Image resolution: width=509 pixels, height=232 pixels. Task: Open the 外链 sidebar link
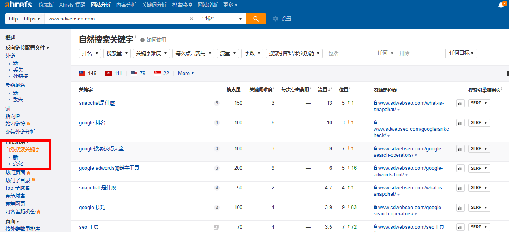tap(10, 56)
